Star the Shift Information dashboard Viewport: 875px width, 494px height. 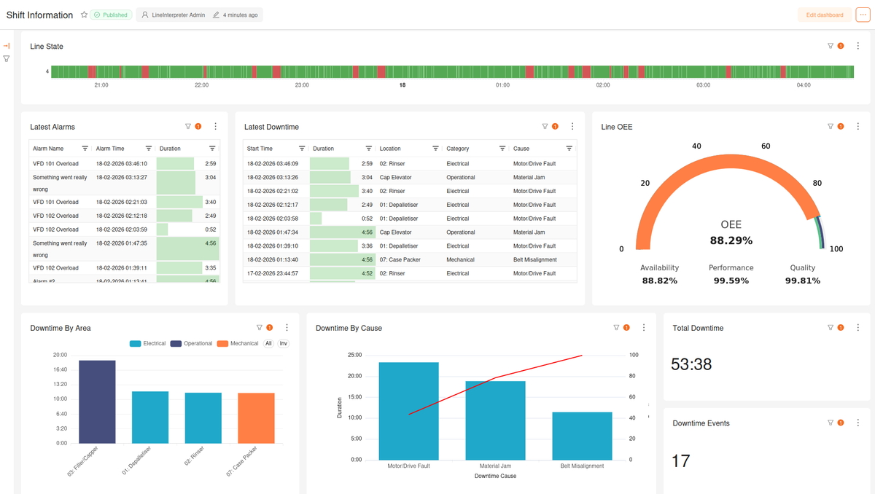(x=84, y=14)
